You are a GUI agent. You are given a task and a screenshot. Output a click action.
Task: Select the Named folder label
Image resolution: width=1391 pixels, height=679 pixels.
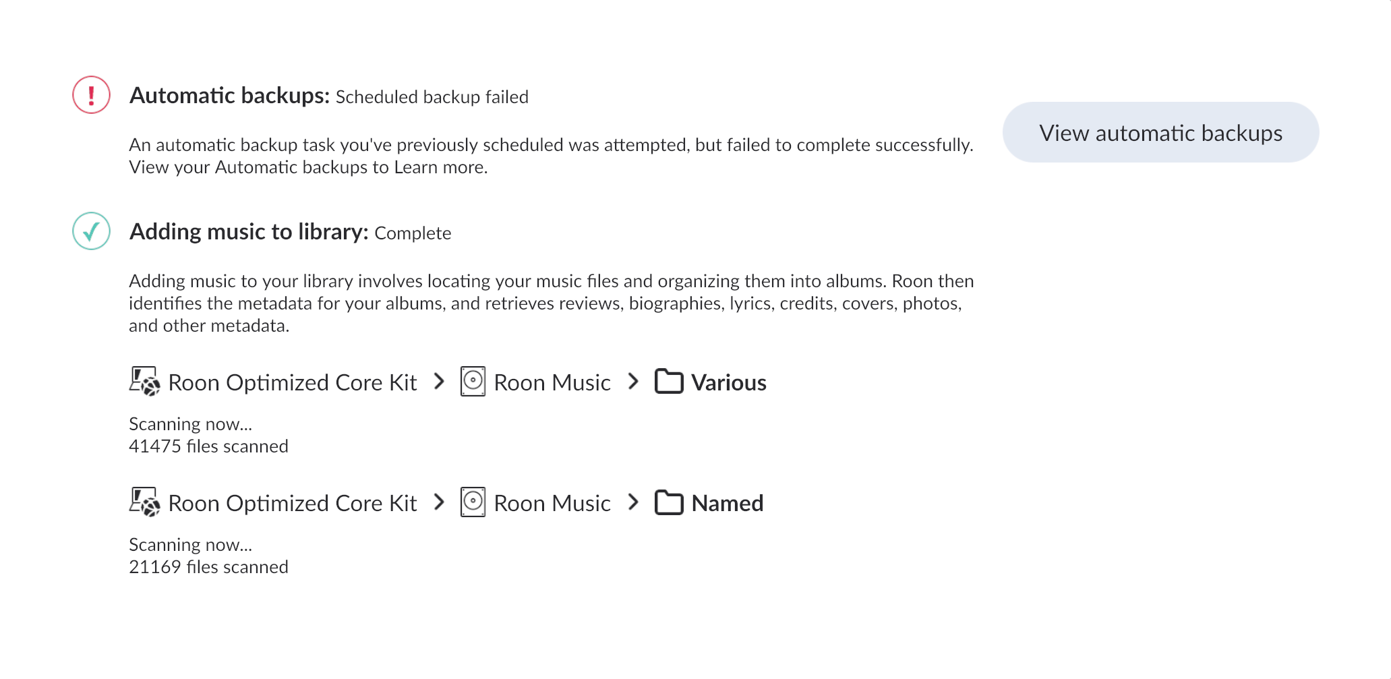[x=728, y=504]
